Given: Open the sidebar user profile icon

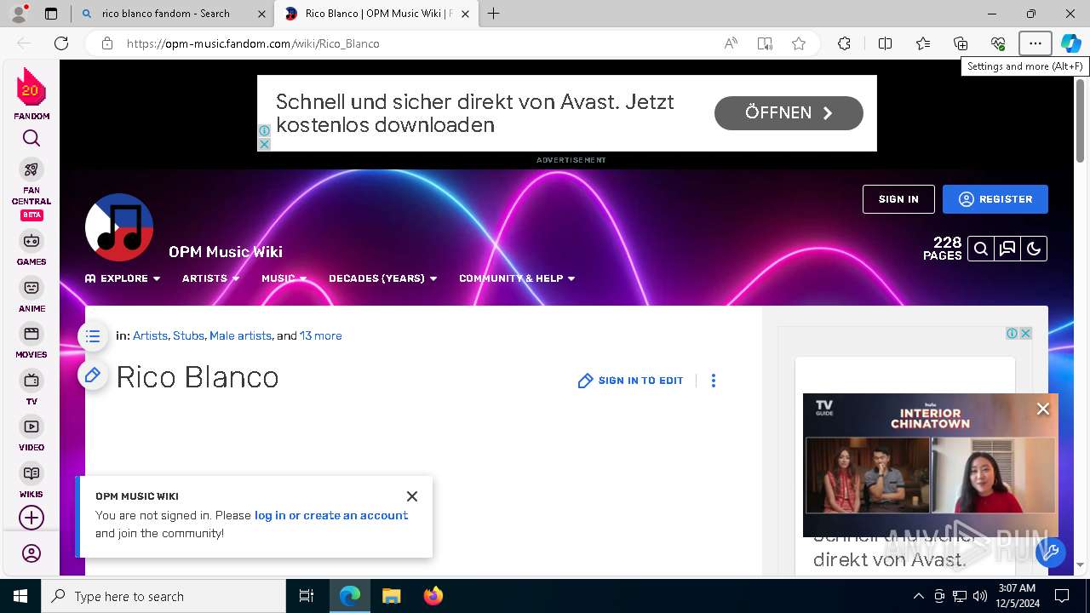Looking at the screenshot, I should tap(32, 554).
